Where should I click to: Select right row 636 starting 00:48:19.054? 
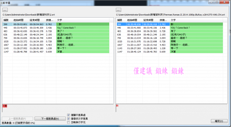pos(170,35)
